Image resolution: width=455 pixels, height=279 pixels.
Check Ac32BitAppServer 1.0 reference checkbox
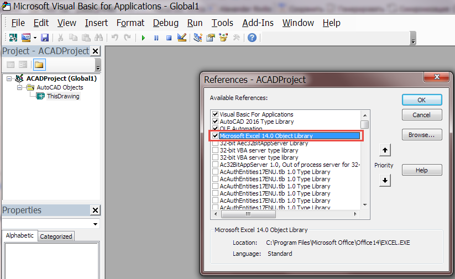pos(215,165)
